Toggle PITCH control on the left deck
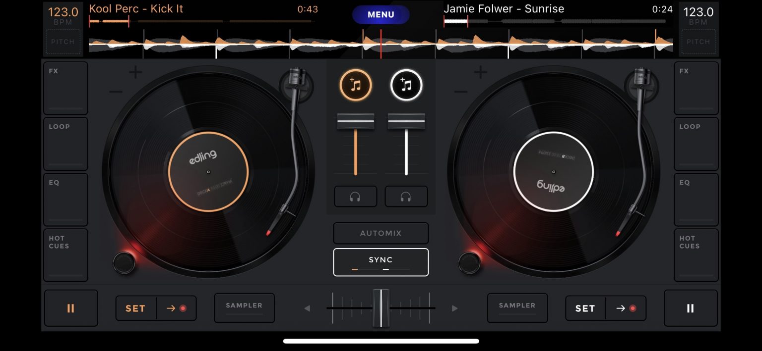Viewport: 762px width, 351px height. coord(63,42)
